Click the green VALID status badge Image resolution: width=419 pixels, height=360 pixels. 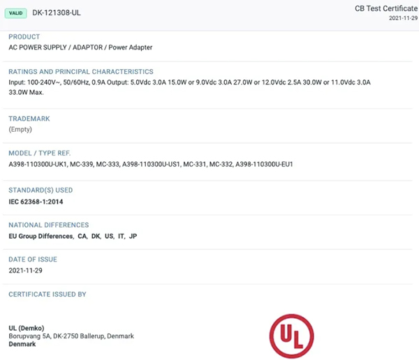tap(16, 13)
